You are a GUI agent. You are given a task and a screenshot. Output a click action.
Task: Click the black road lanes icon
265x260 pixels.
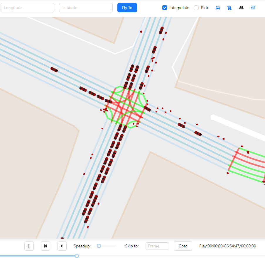coord(241,8)
